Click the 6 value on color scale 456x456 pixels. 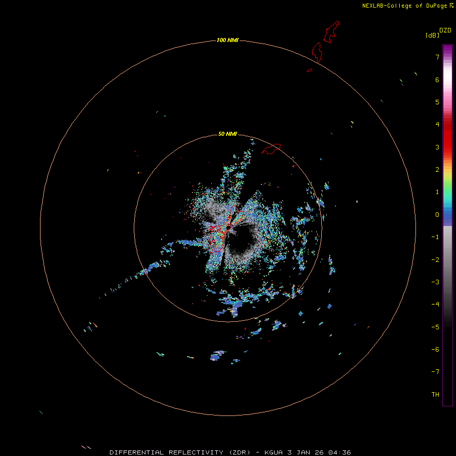(x=437, y=80)
